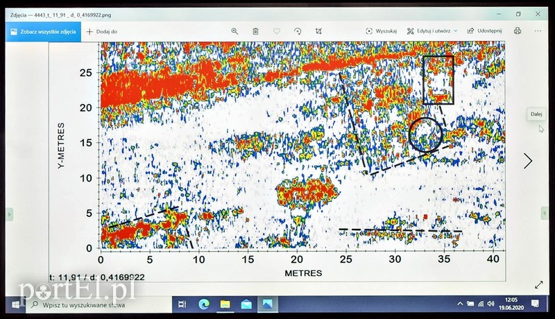Screen dimensions: 555x319
Task: Select the crop tool icon
Action: [318, 31]
